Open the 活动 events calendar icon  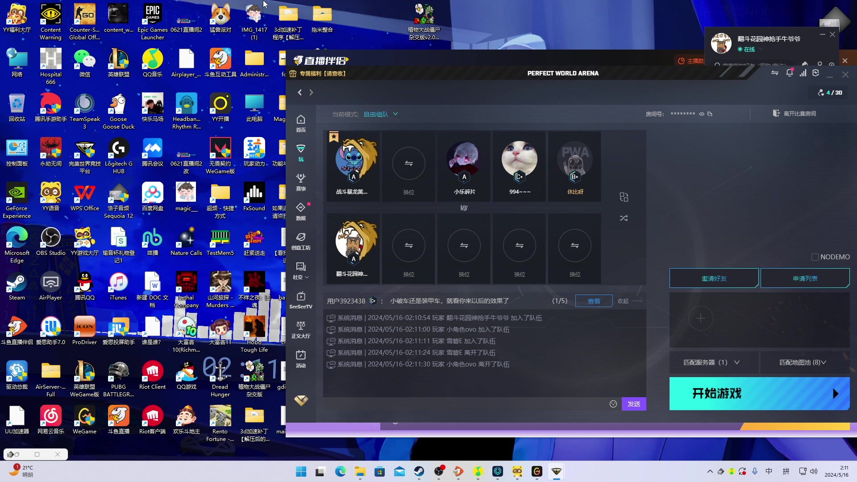301,359
